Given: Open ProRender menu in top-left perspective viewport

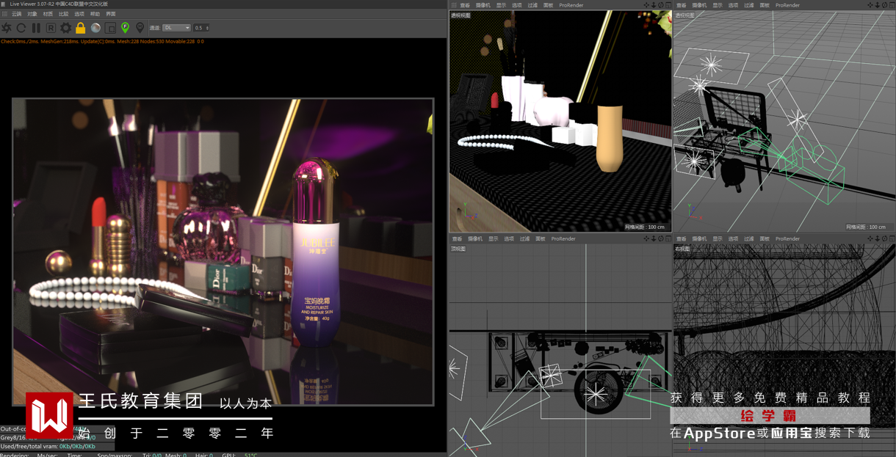Looking at the screenshot, I should 571,5.
